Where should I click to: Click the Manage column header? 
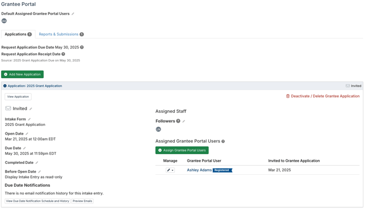pos(170,161)
